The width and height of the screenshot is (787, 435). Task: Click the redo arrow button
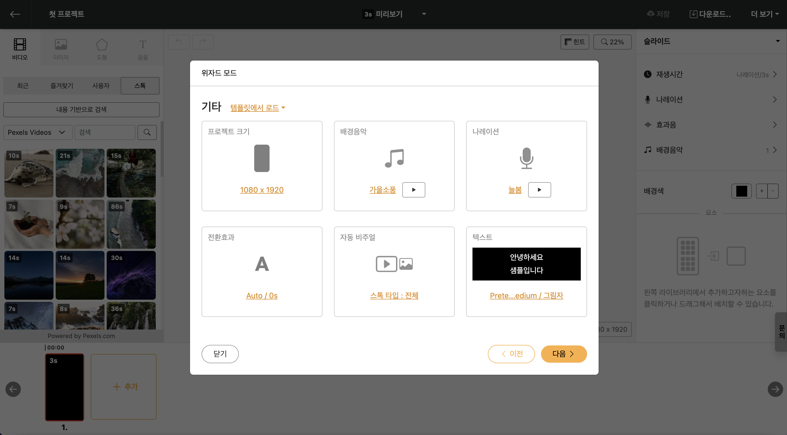(x=203, y=42)
